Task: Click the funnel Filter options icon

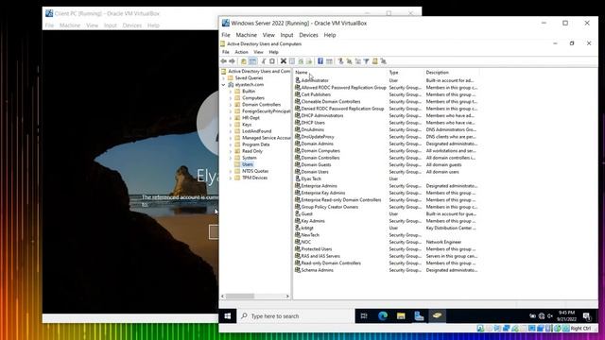Action: click(x=366, y=61)
